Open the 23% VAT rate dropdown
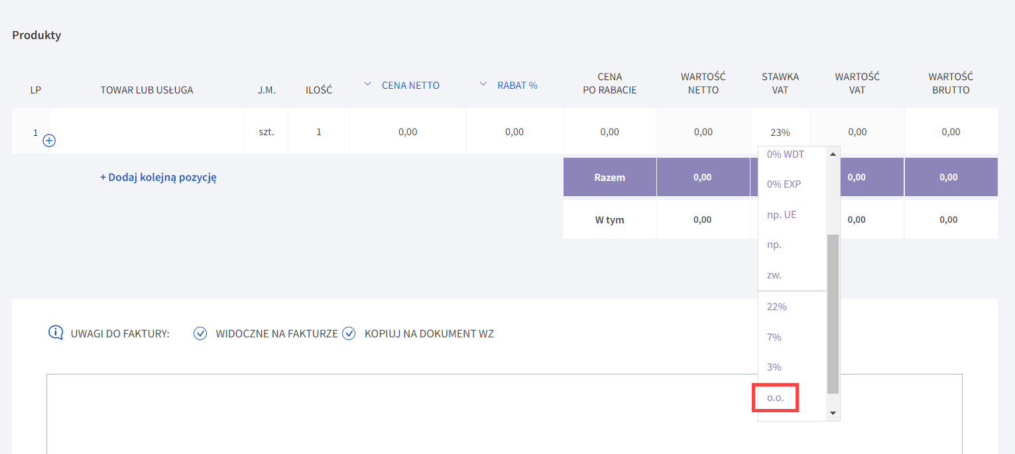This screenshot has width=1015, height=454. tap(780, 132)
